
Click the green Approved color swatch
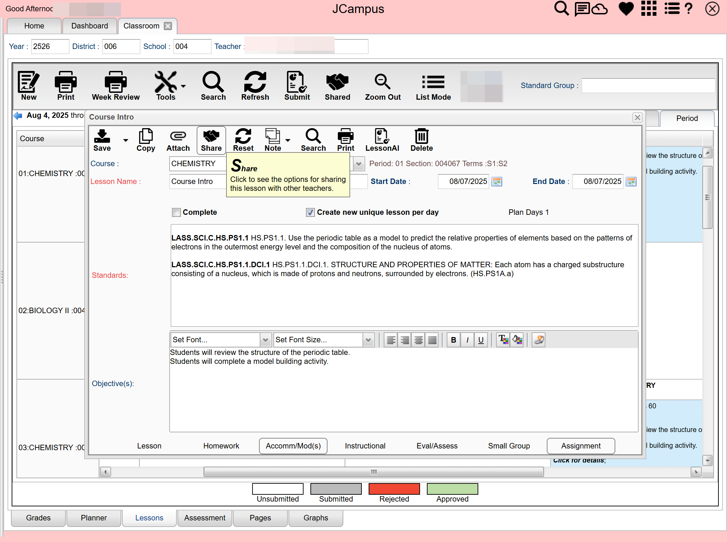pyautogui.click(x=453, y=489)
